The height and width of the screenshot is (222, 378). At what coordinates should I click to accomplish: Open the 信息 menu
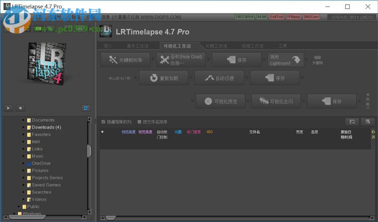coord(105,17)
